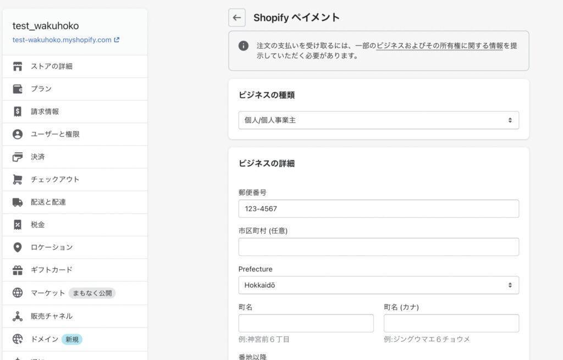This screenshot has width=563, height=360.
Task: Click the markets globe icon
Action: pos(18,293)
